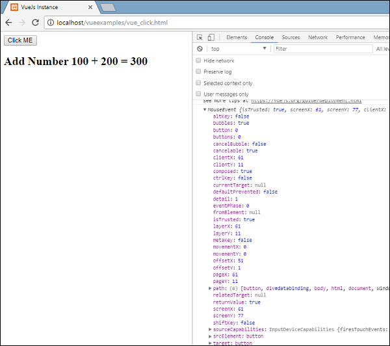
Task: Open a new browser tab
Action: point(107,7)
